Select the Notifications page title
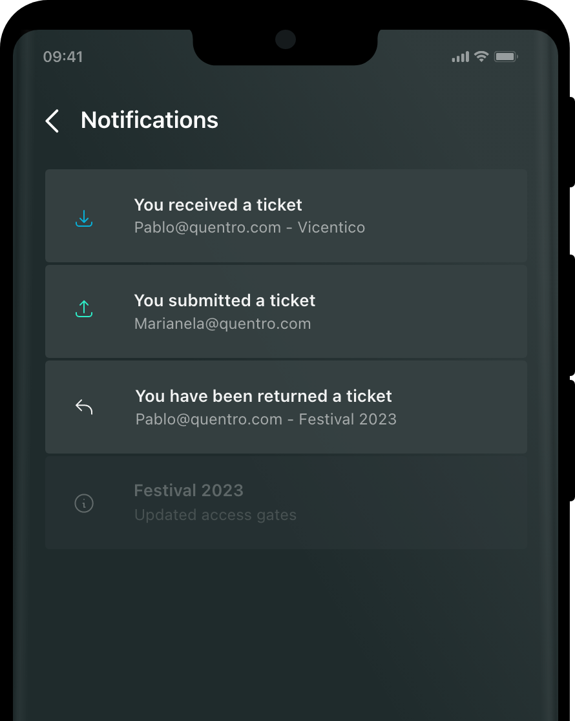575x721 pixels. [149, 120]
